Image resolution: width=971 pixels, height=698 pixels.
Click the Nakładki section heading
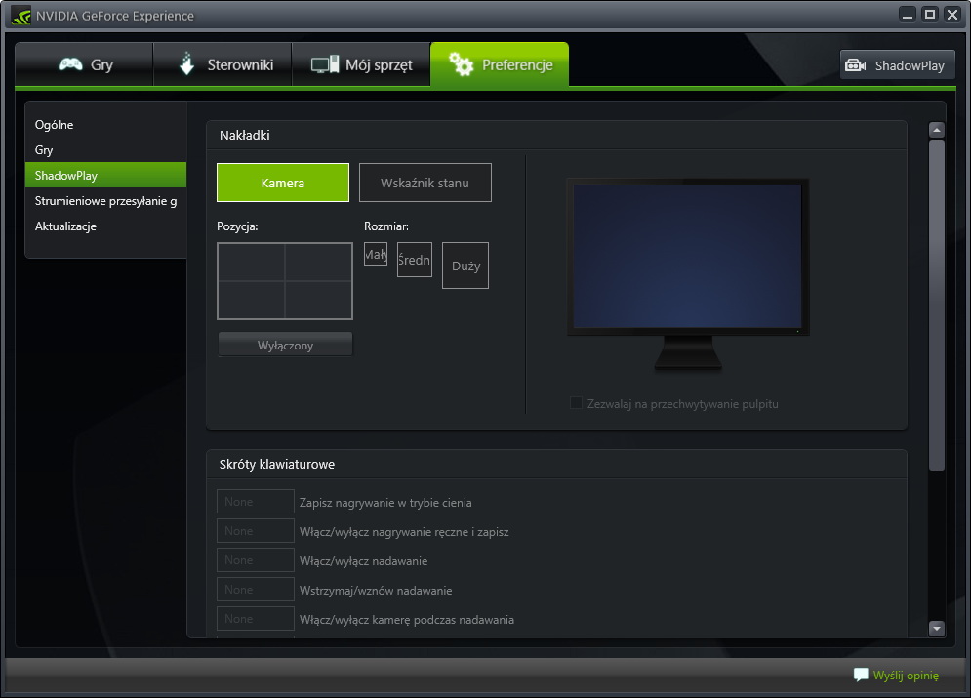point(245,135)
